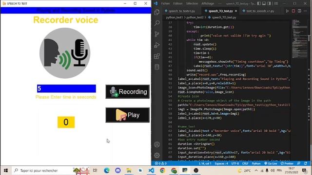The width and height of the screenshot is (312, 175).
Task: Select the Python language mode
Action: click(256, 163)
